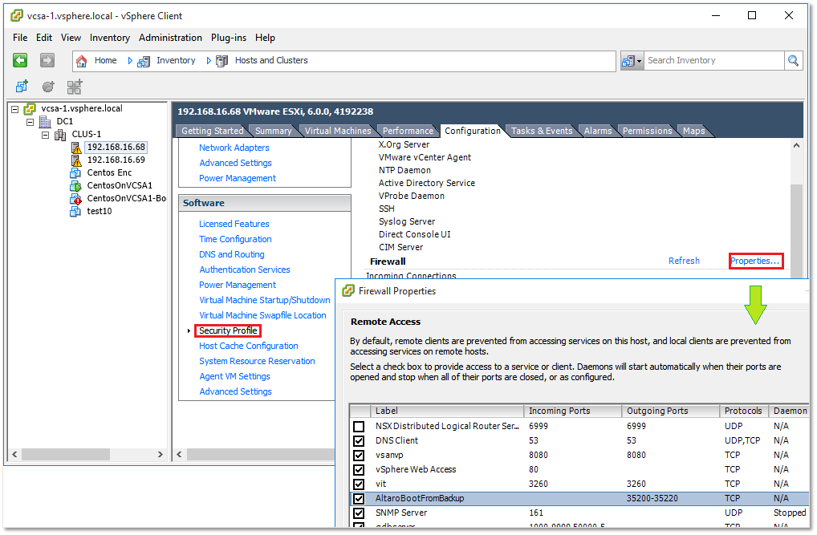Open Licensed Features link
Image resolution: width=817 pixels, height=535 pixels.
234,224
